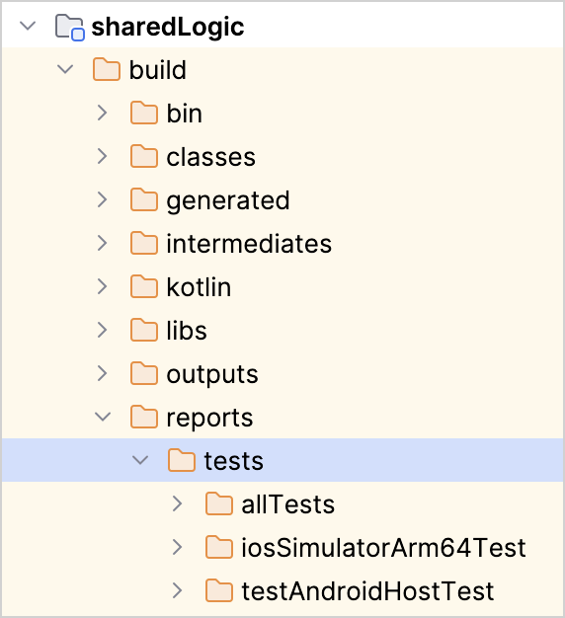
Task: Select the intermediates folder label
Action: (x=249, y=243)
